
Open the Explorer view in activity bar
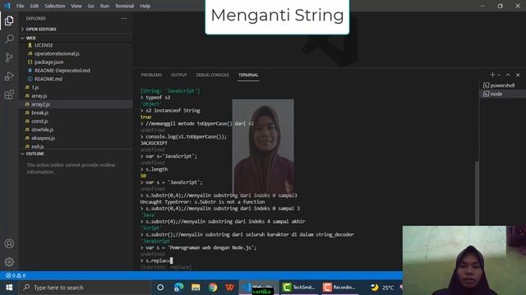pyautogui.click(x=9, y=20)
